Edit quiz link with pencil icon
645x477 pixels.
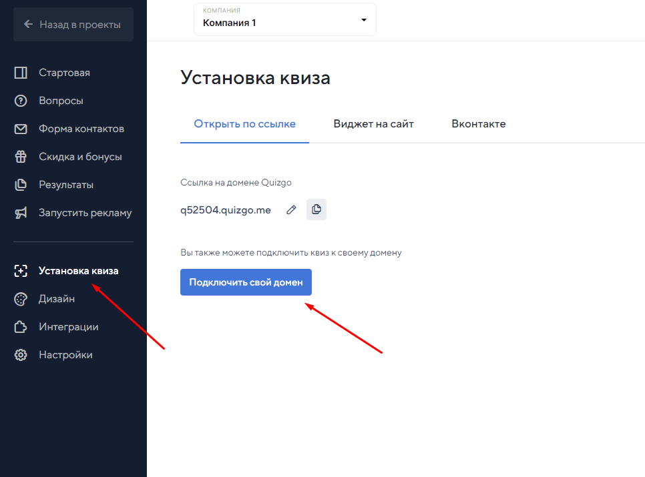pyautogui.click(x=291, y=210)
